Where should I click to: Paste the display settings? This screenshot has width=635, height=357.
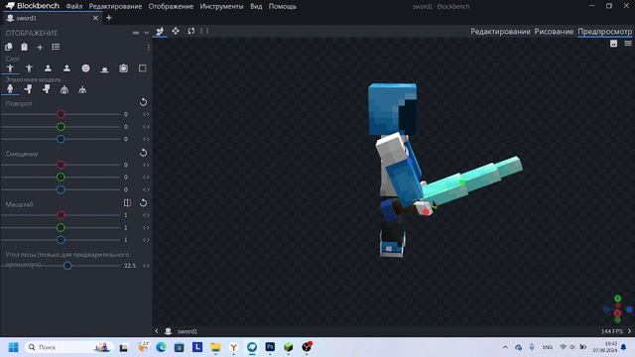(x=24, y=47)
